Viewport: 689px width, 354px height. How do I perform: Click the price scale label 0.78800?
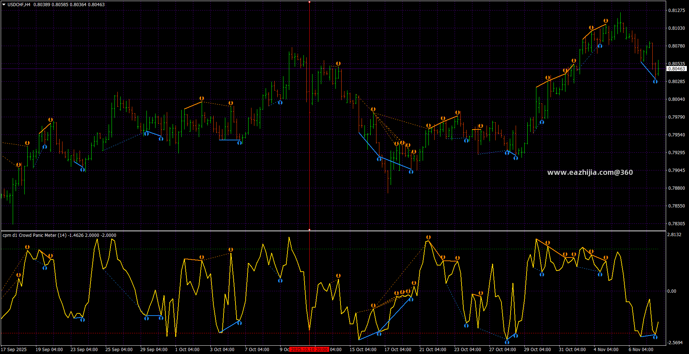click(677, 188)
